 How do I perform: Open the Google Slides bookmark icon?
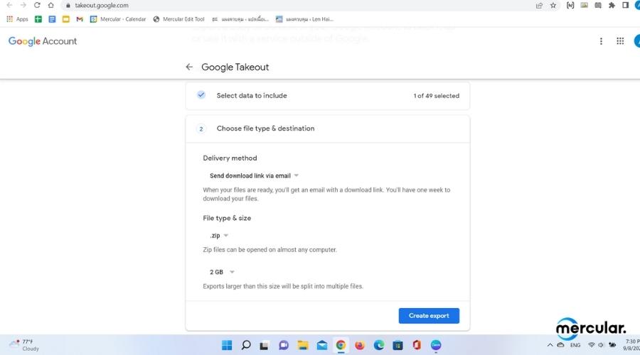point(65,19)
